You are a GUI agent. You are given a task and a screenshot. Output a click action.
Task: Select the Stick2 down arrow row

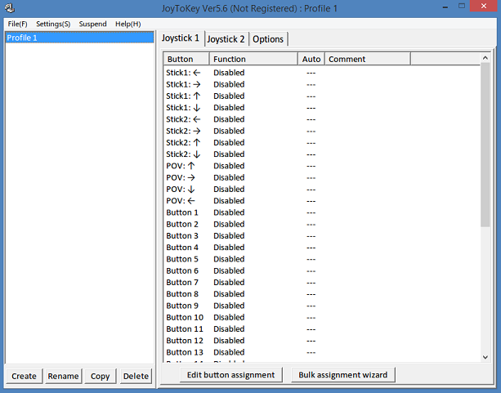(x=322, y=154)
